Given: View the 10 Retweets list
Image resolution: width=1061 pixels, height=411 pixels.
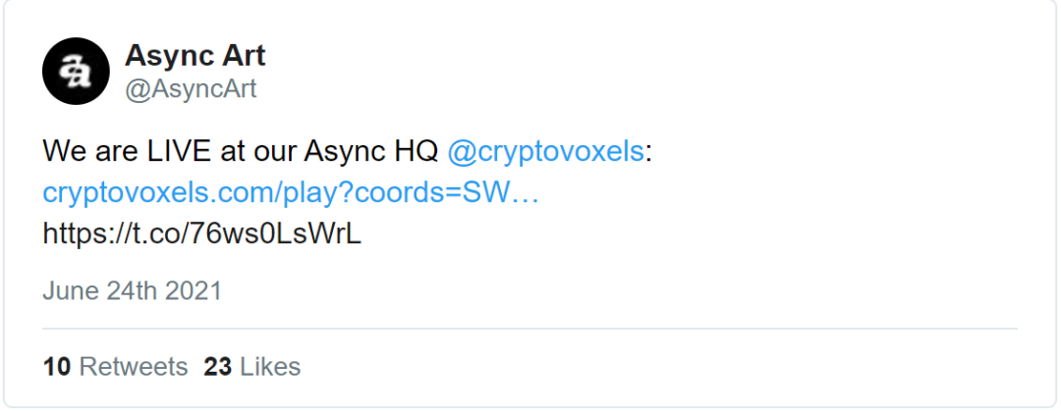Looking at the screenshot, I should 115,367.
